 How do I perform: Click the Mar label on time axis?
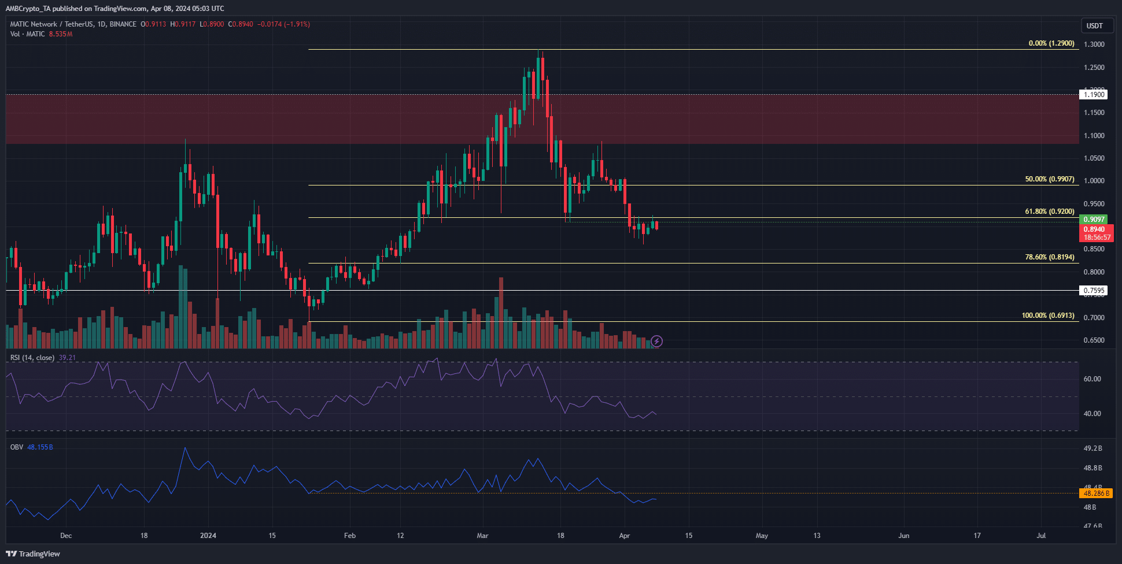[x=482, y=536]
